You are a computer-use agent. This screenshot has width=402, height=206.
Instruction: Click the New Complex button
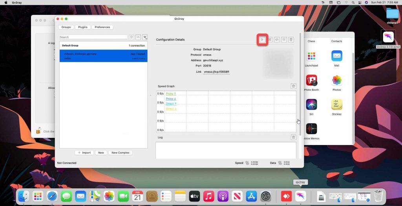[121, 153]
